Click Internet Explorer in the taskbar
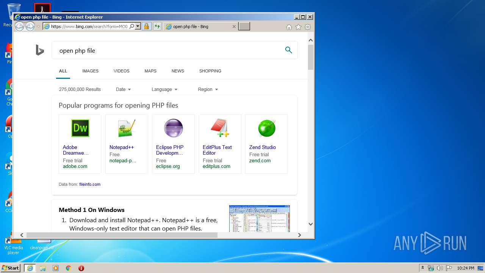 [x=30, y=268]
